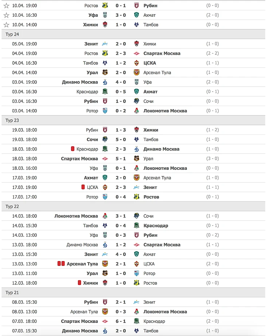
Task: Click red card icon beside Краснодар
Action: [73, 149]
